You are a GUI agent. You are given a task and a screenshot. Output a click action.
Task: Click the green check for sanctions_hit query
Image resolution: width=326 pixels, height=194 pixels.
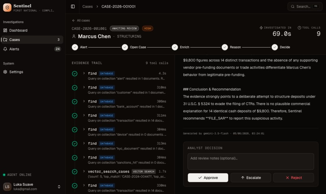pyautogui.click(x=75, y=158)
